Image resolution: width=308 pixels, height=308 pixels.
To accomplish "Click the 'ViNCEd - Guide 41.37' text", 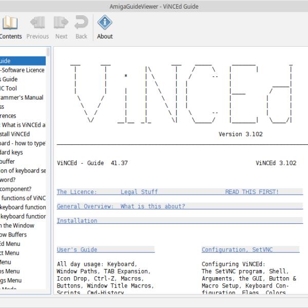I will [x=92, y=163].
